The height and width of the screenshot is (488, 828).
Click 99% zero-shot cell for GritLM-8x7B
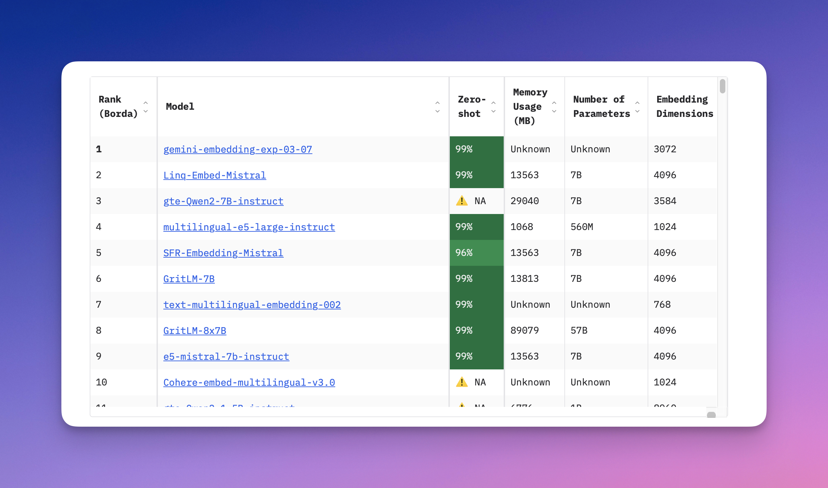[x=476, y=331]
